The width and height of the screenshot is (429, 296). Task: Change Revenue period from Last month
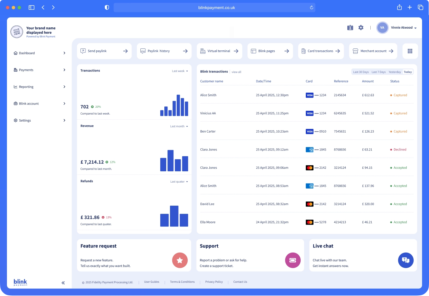179,127
